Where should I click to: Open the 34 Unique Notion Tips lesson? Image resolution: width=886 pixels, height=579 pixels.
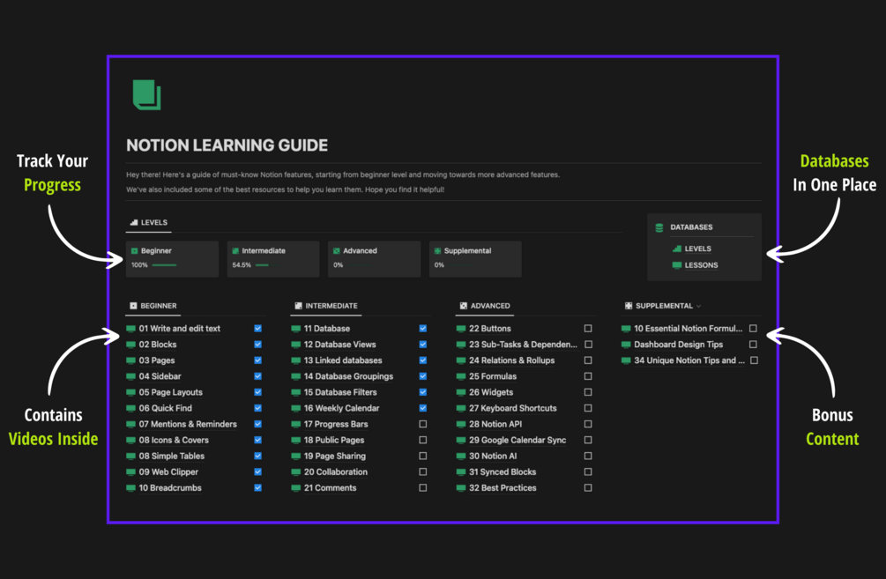pos(689,360)
